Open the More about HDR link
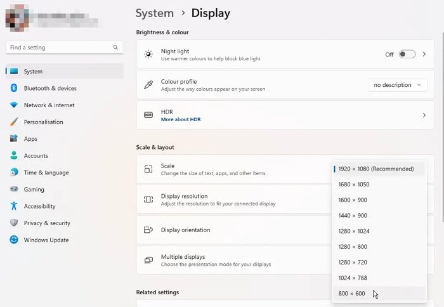 coord(181,119)
